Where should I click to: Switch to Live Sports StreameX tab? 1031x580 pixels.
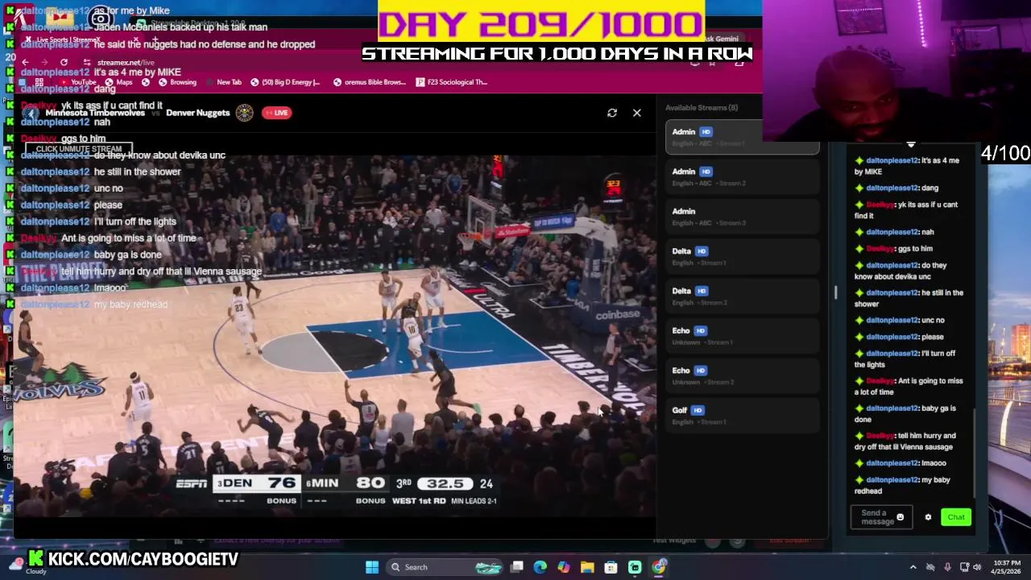tap(81, 39)
